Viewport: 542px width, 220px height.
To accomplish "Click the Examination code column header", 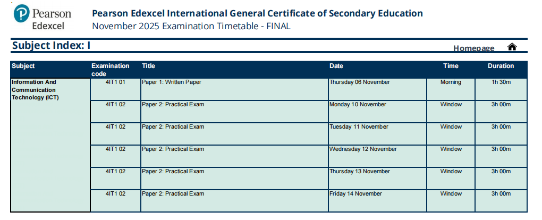I will pyautogui.click(x=110, y=70).
